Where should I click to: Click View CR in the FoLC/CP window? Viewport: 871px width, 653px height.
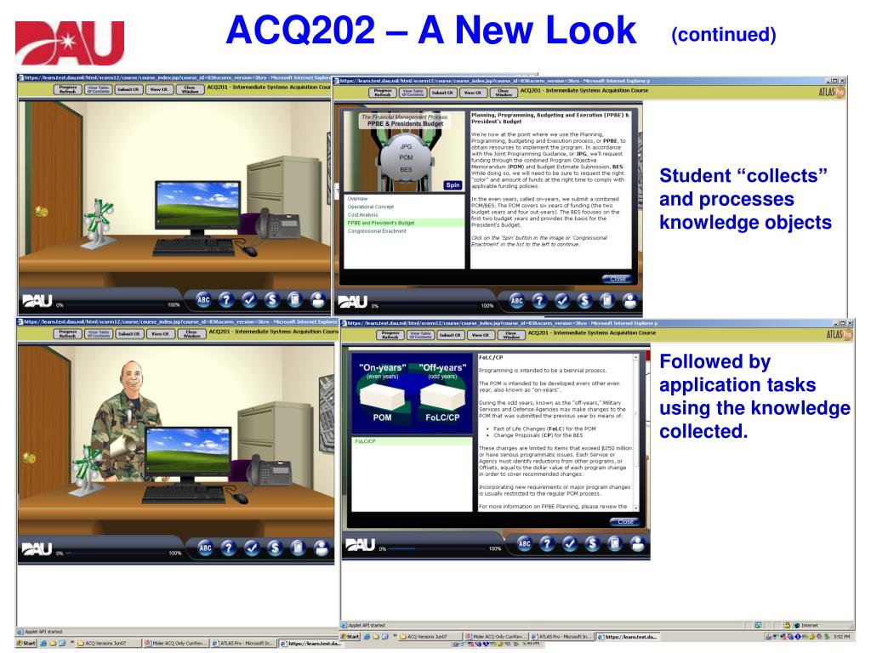coord(481,335)
